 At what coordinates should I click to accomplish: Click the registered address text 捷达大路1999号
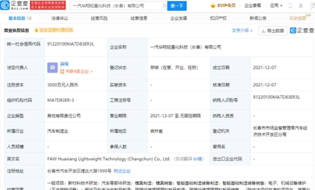[x=79, y=171]
